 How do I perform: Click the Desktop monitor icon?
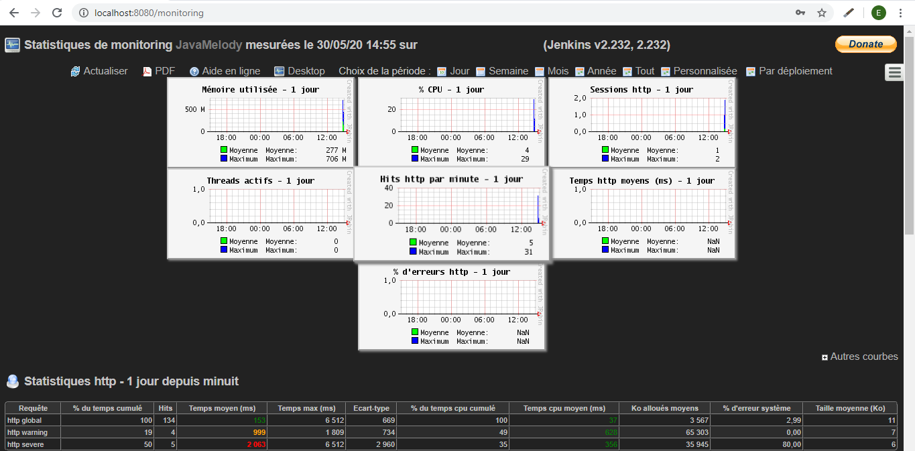click(279, 70)
